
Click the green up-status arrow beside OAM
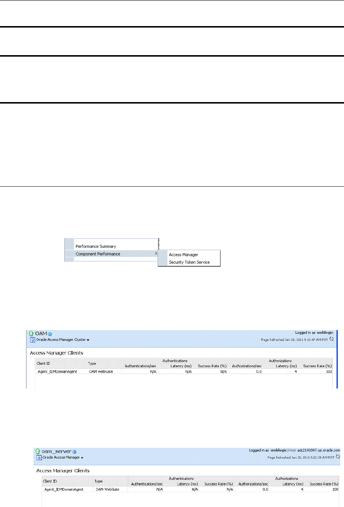31,333
